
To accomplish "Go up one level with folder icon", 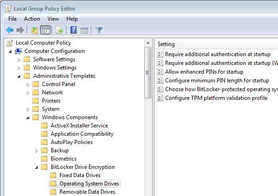I will (x=35, y=30).
